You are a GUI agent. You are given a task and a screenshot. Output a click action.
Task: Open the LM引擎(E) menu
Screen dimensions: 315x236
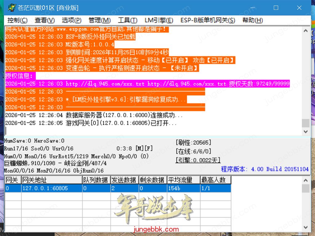tap(159, 20)
